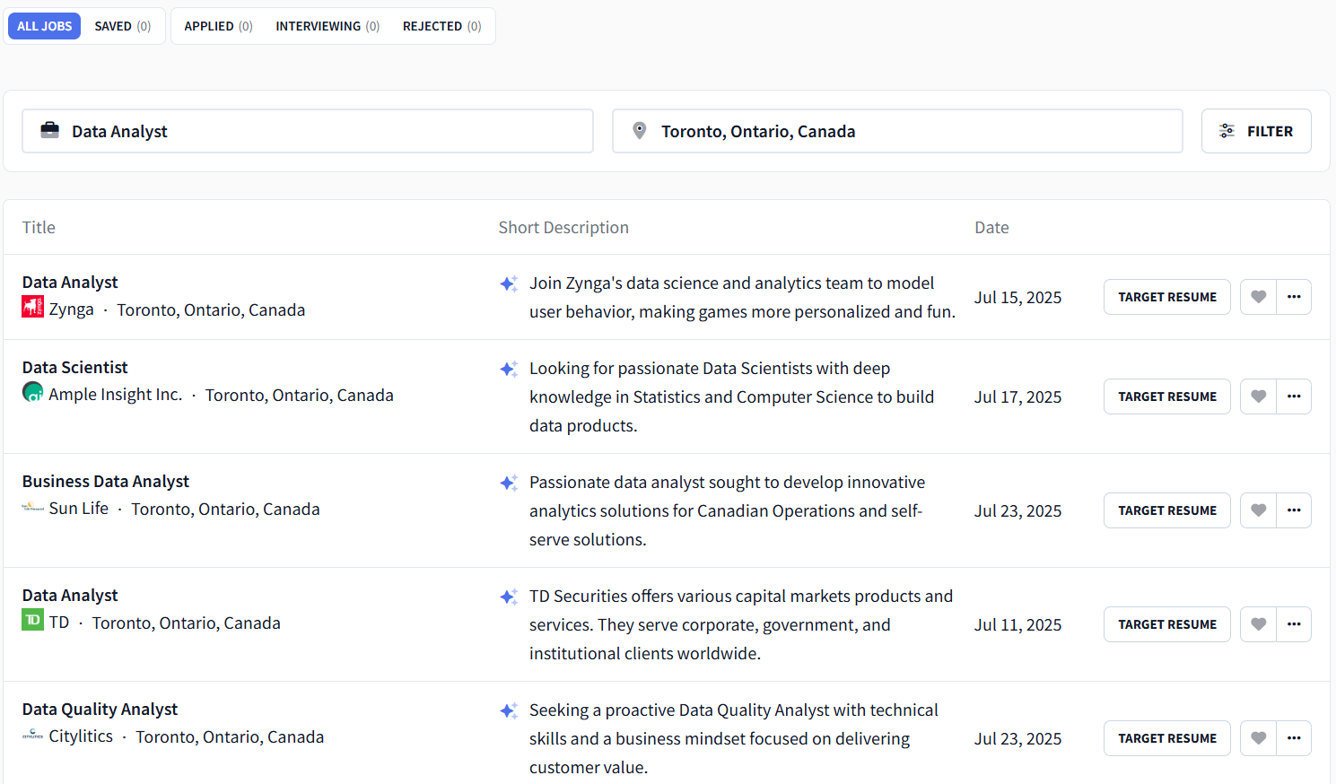Switch to the Saved tab
Screen dimensions: 1336x784
pos(123,26)
